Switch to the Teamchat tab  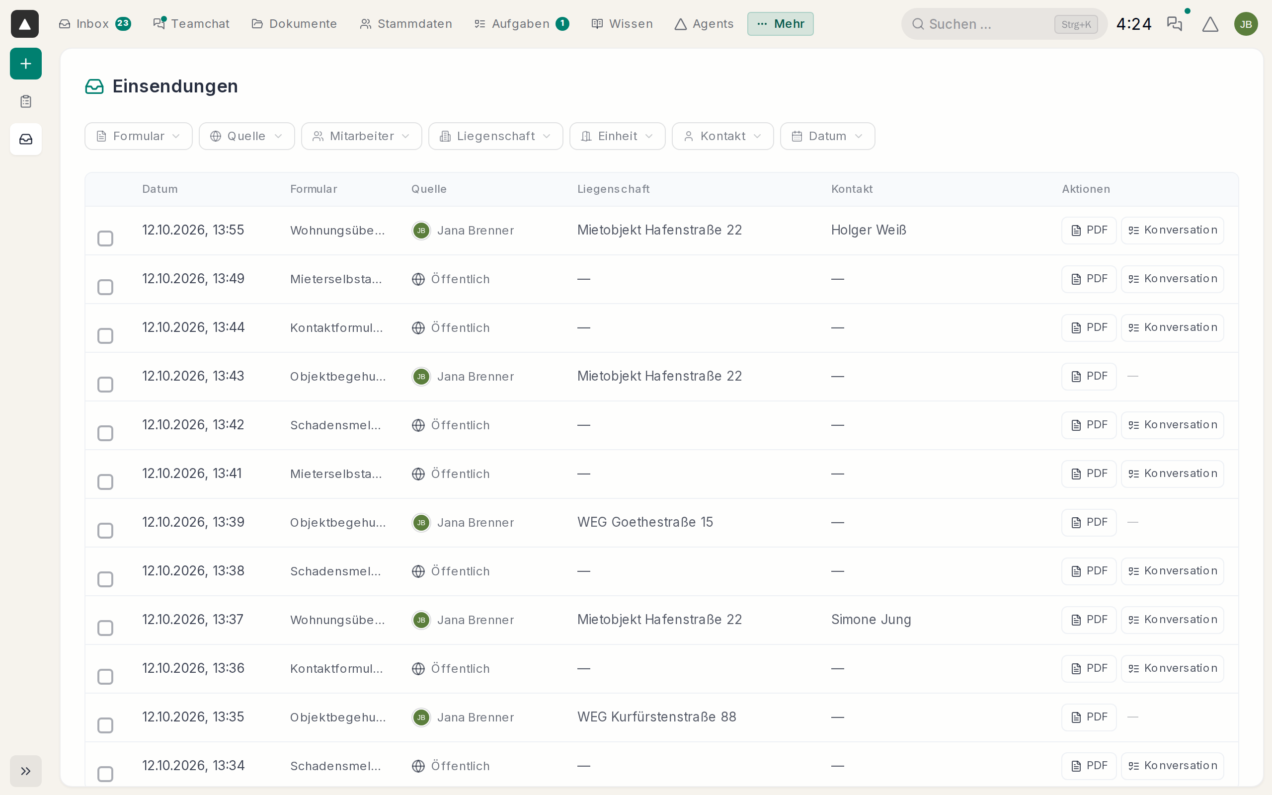pyautogui.click(x=191, y=24)
